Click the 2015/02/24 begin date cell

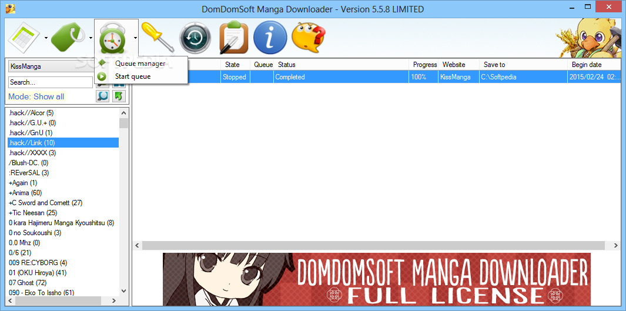pyautogui.click(x=595, y=77)
